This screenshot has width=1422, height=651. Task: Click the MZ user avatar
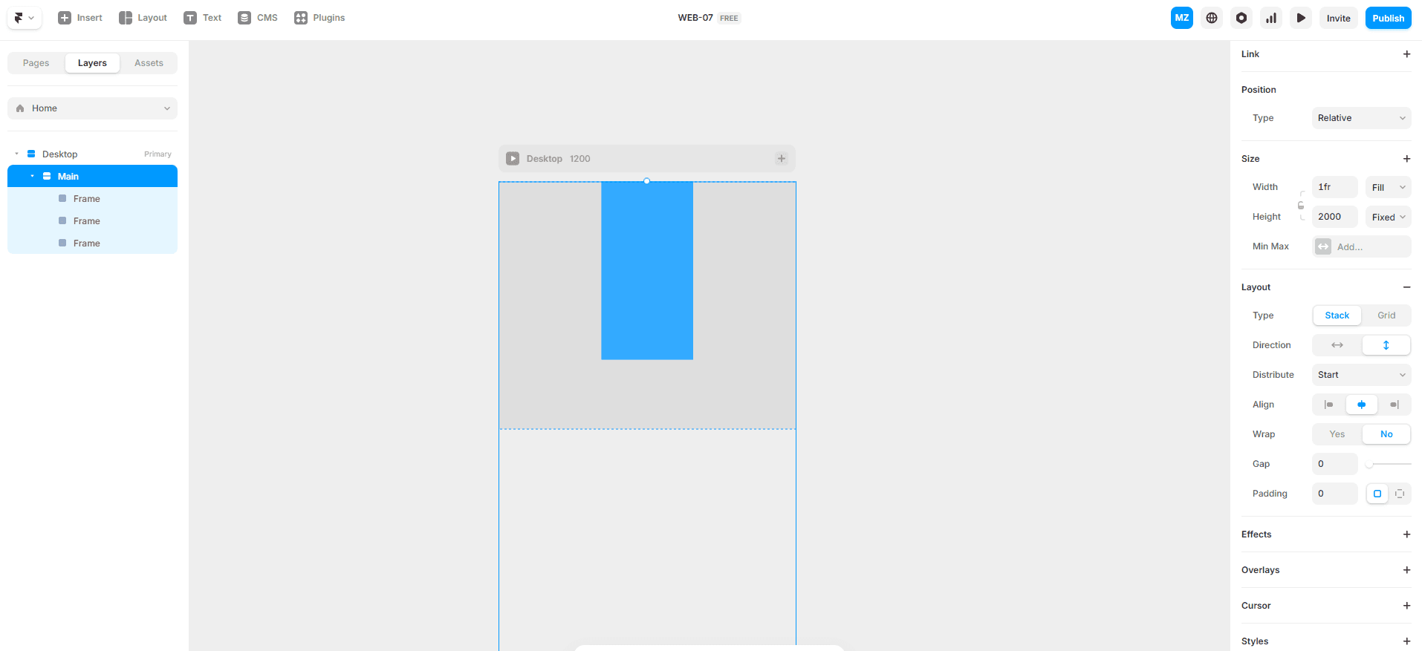pyautogui.click(x=1182, y=18)
